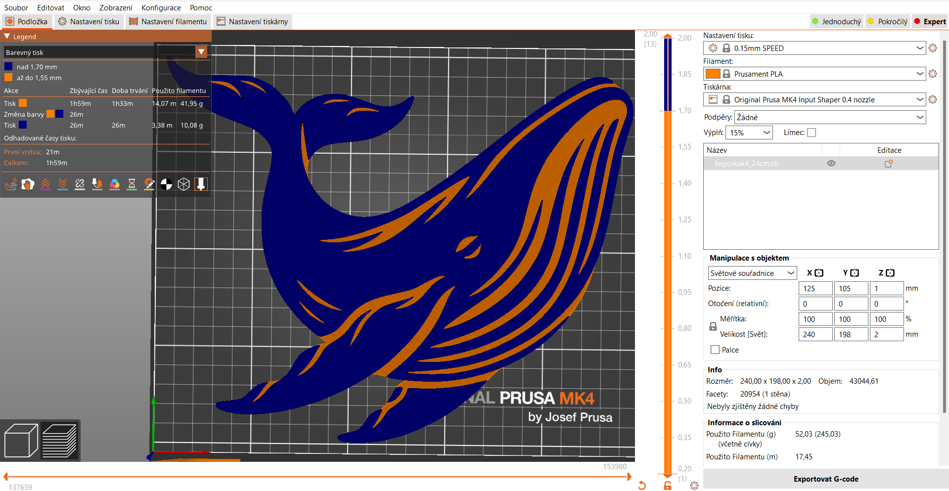Select Jednoduchý simple mode
This screenshot has height=491, width=949.
click(837, 21)
